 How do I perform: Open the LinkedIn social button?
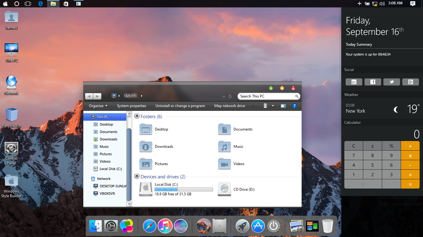[x=354, y=82]
